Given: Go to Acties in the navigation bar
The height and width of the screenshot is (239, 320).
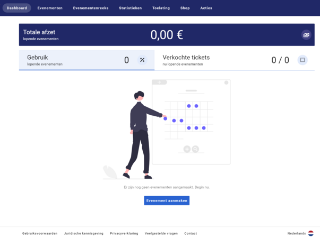Looking at the screenshot, I should (x=206, y=8).
